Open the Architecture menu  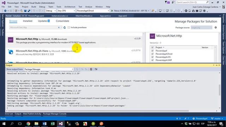(x=70, y=7)
